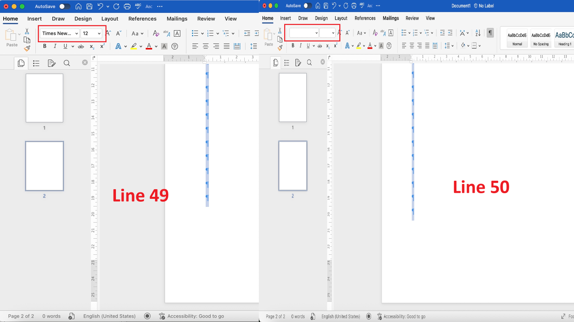Viewport: 574px width, 322px height.
Task: Toggle paragraph marks display in the Document1 window
Action: click(x=490, y=33)
